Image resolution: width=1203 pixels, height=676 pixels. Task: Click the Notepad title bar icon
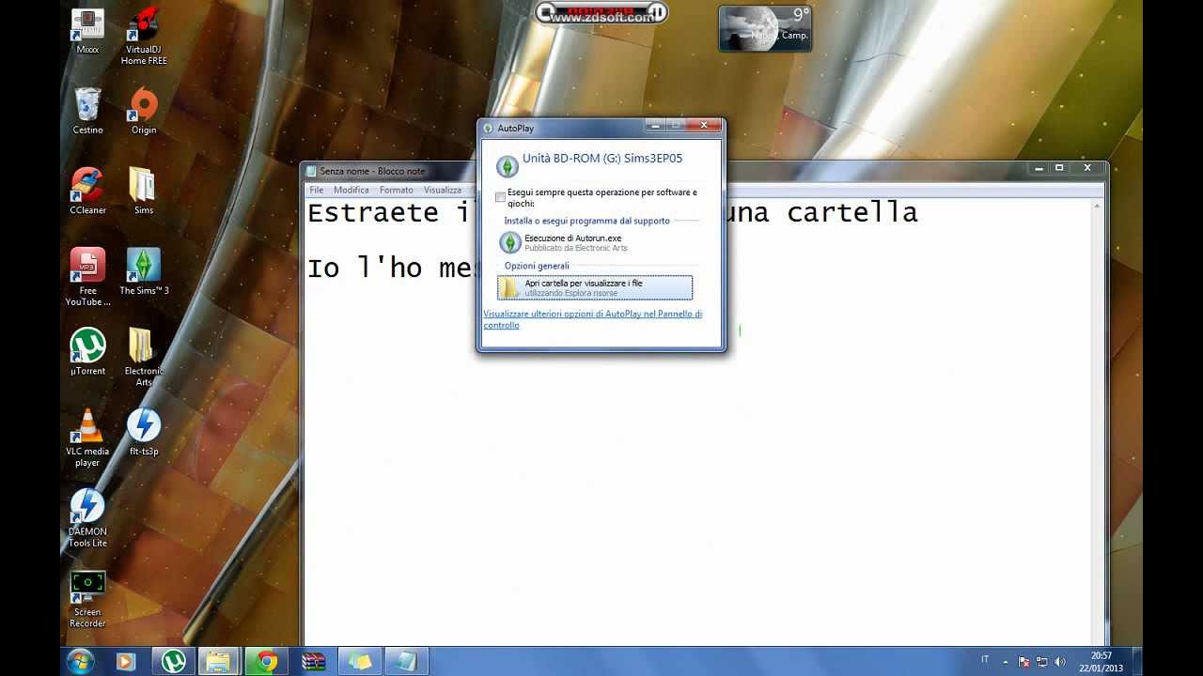coord(311,171)
